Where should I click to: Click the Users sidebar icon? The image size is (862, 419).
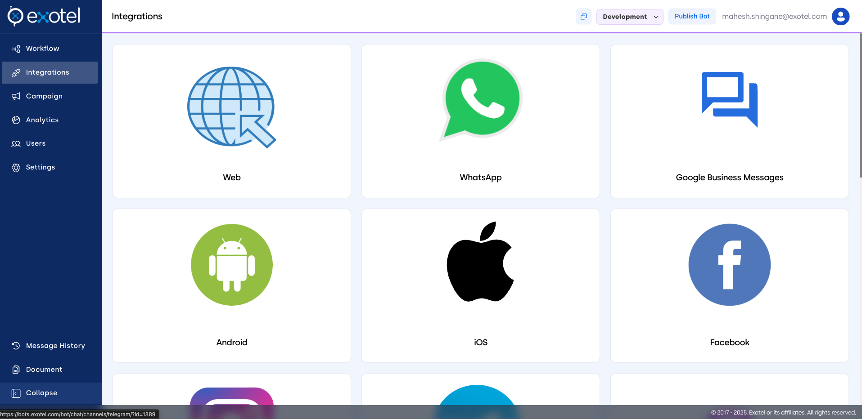[x=16, y=143]
